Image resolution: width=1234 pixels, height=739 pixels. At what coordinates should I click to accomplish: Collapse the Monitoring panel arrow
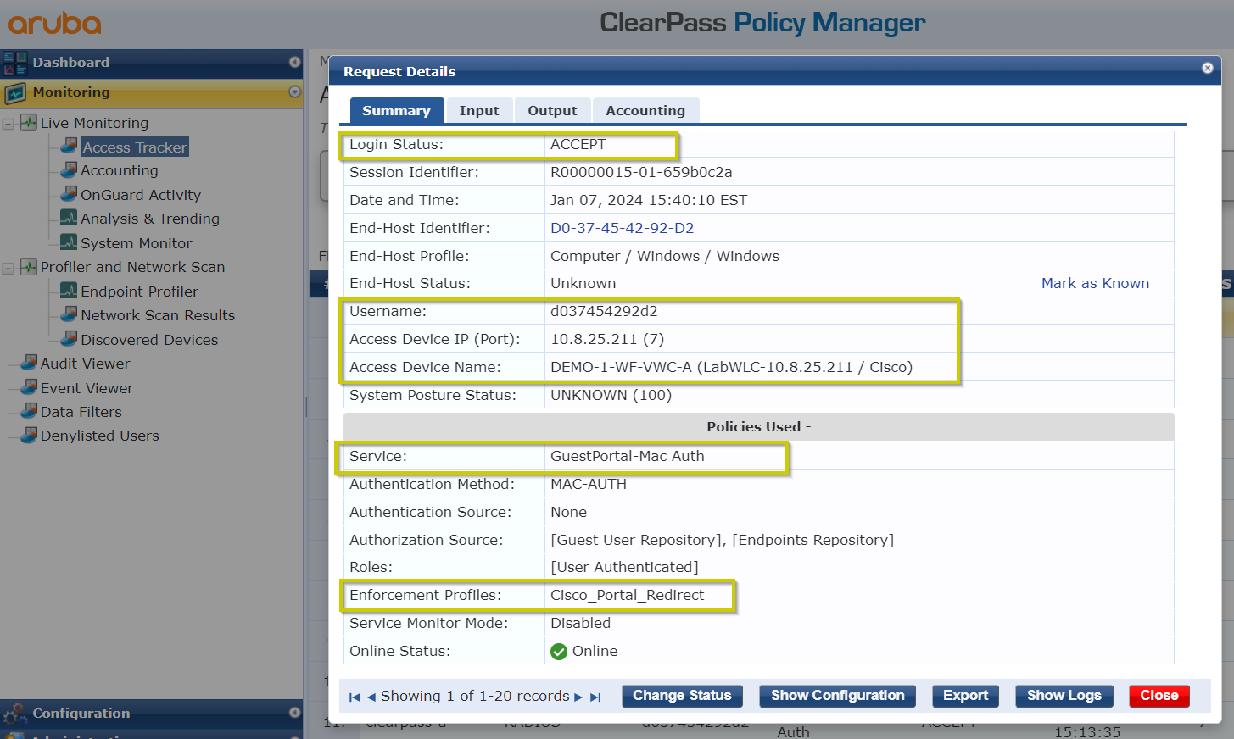pyautogui.click(x=295, y=92)
